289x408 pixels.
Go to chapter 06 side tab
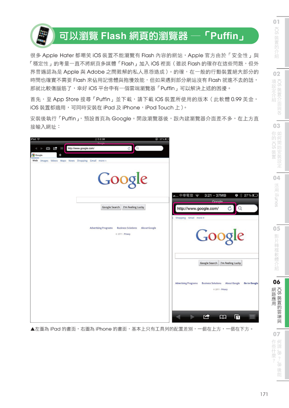tap(280, 302)
